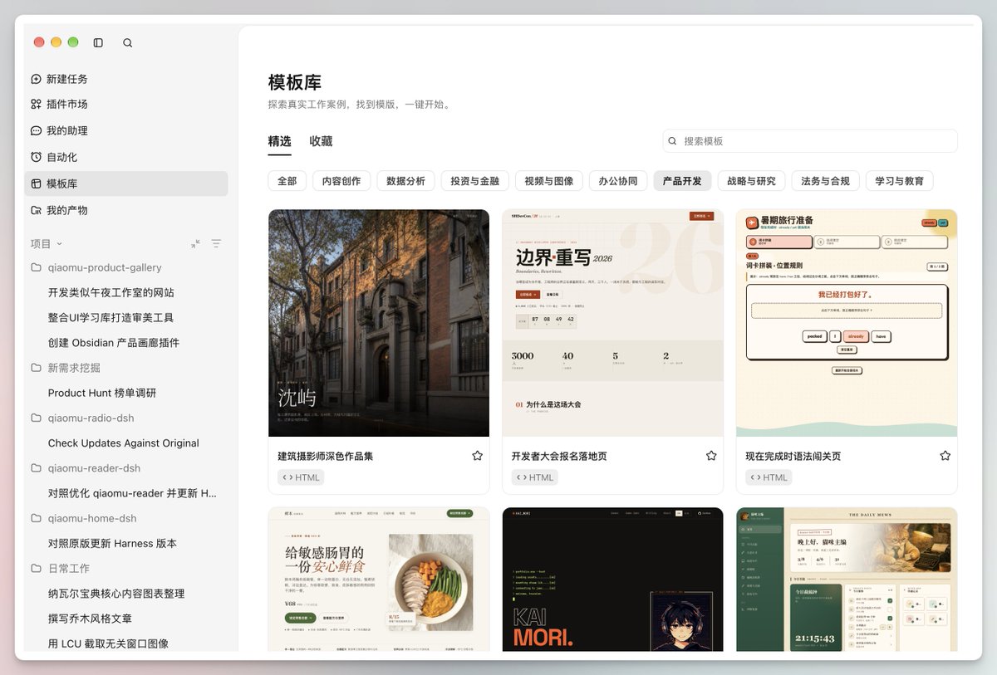Image resolution: width=997 pixels, height=675 pixels.
Task: Filter templates by 战略与研究
Action: pyautogui.click(x=752, y=181)
